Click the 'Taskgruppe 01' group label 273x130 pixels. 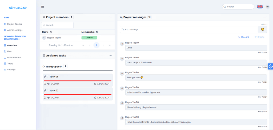(54, 67)
